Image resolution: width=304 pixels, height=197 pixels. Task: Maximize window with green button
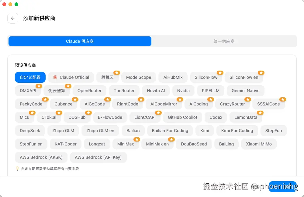click(x=16, y=4)
